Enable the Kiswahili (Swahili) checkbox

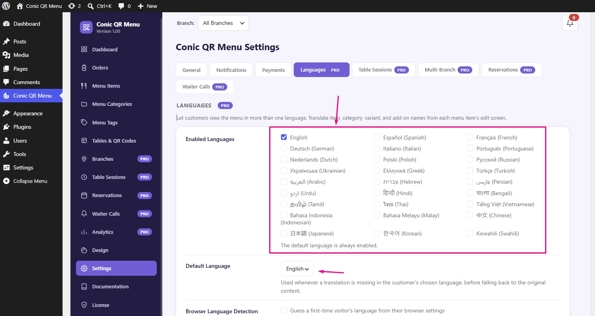pyautogui.click(x=470, y=233)
